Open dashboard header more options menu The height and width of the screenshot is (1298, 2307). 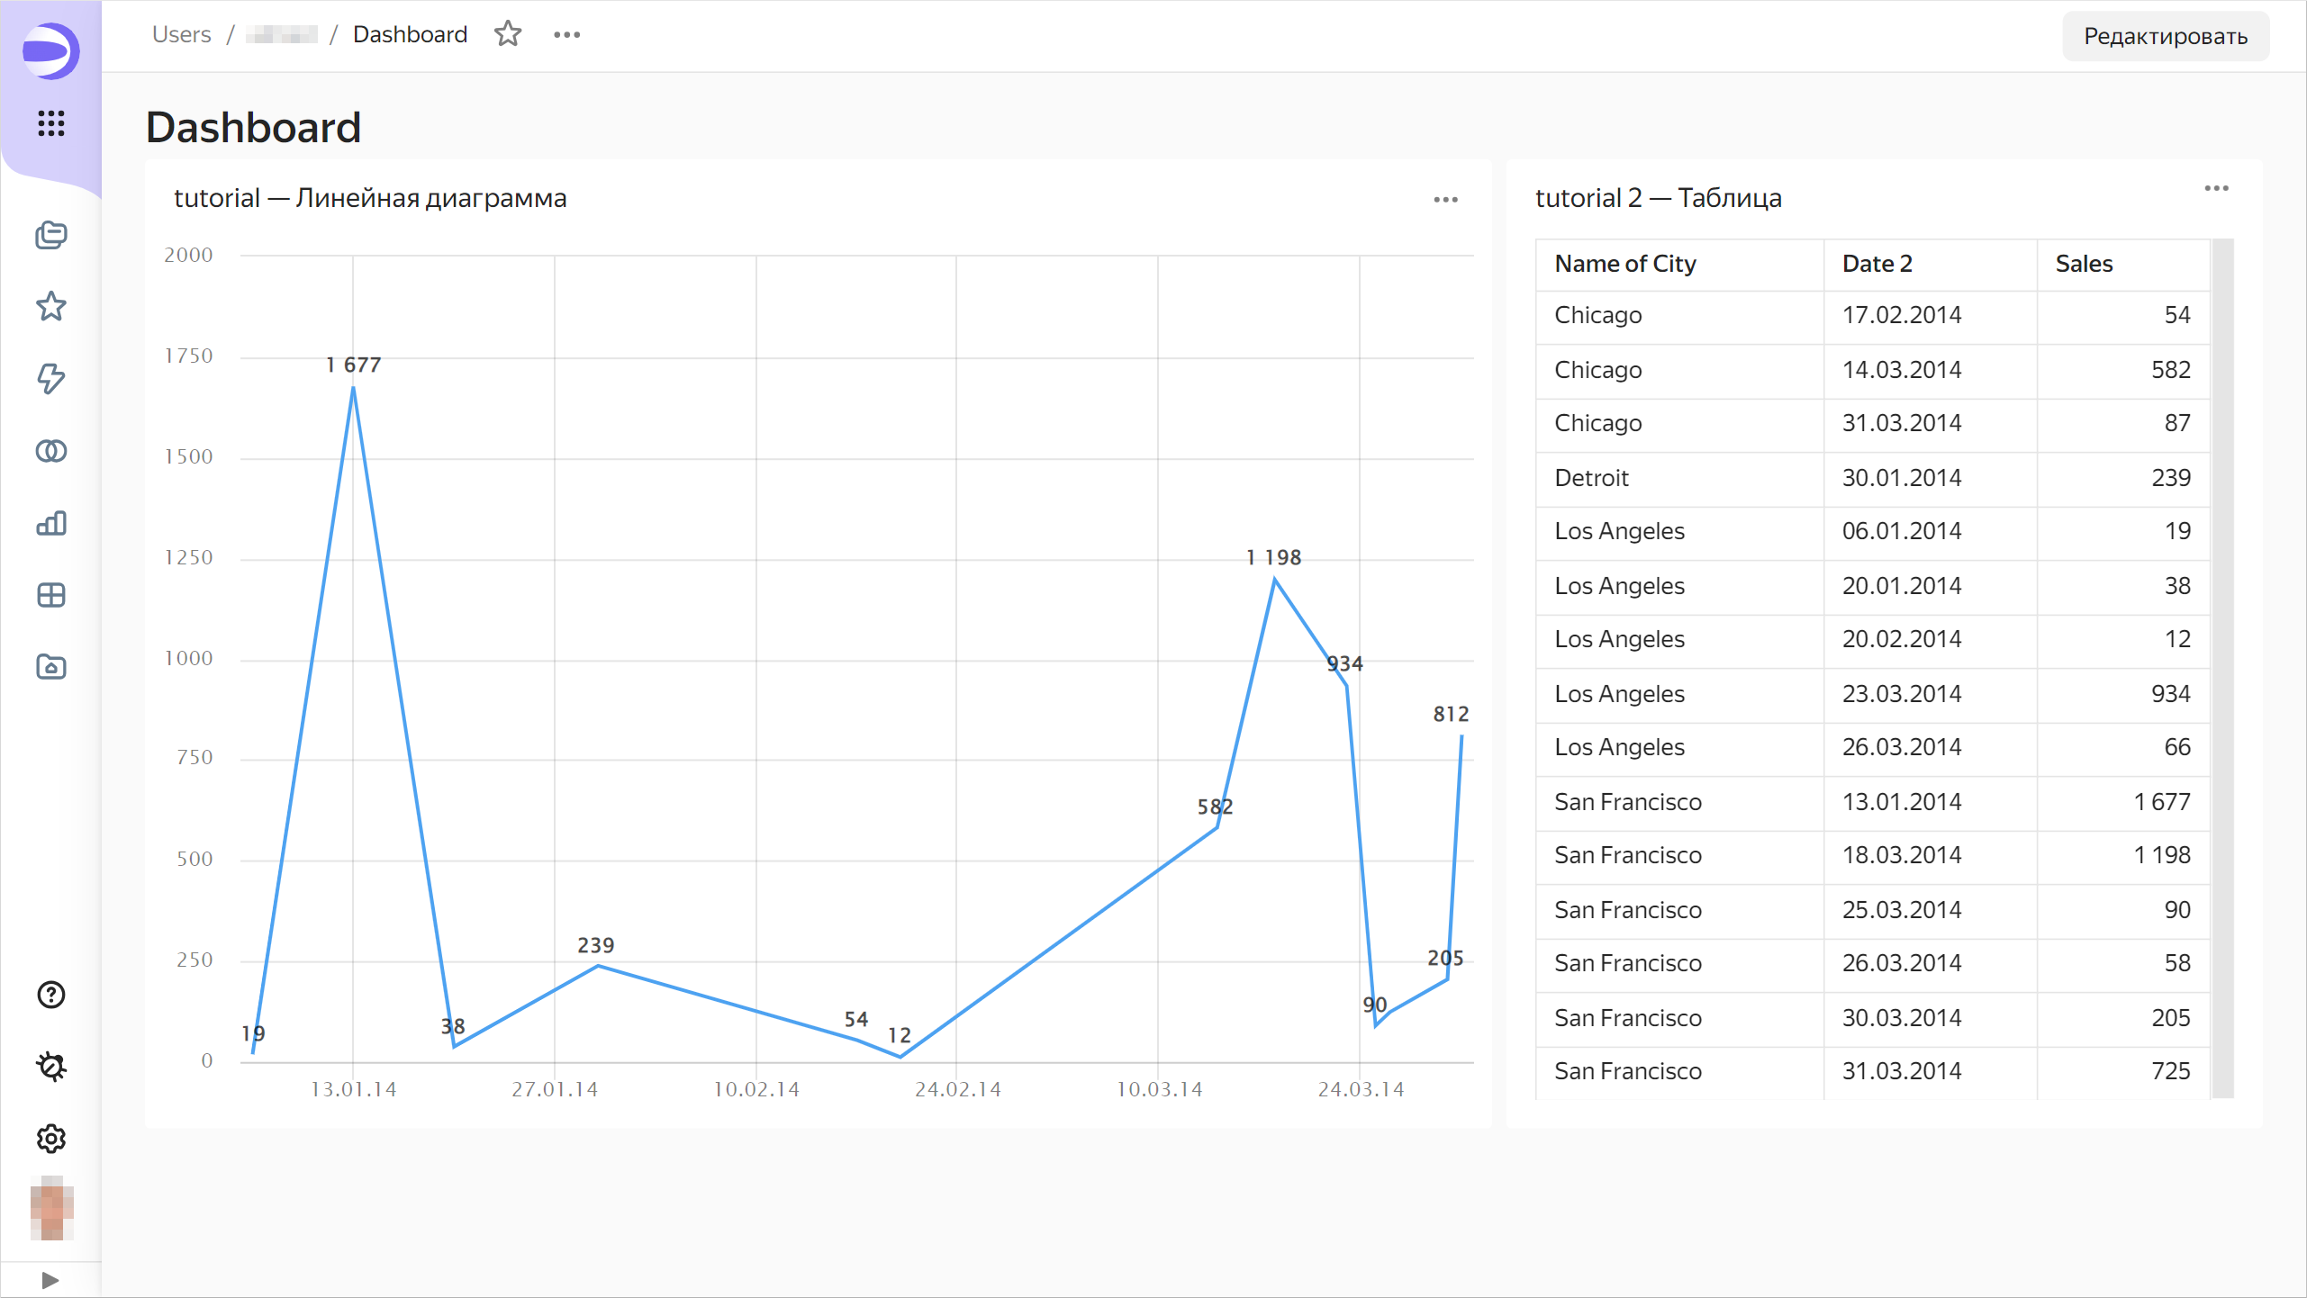pos(566,34)
